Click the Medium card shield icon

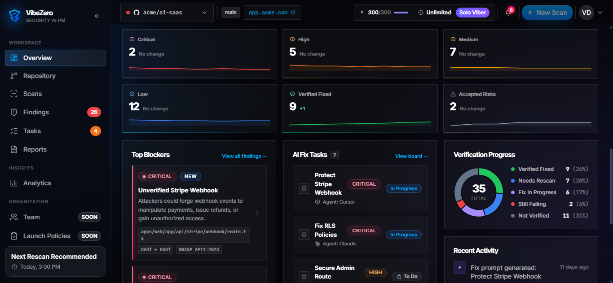pos(453,39)
